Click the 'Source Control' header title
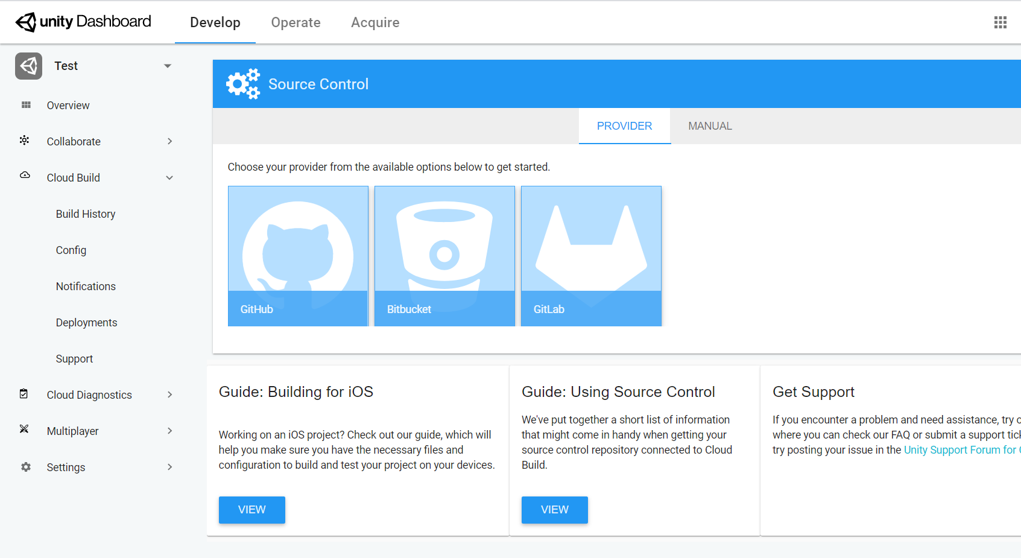 318,84
